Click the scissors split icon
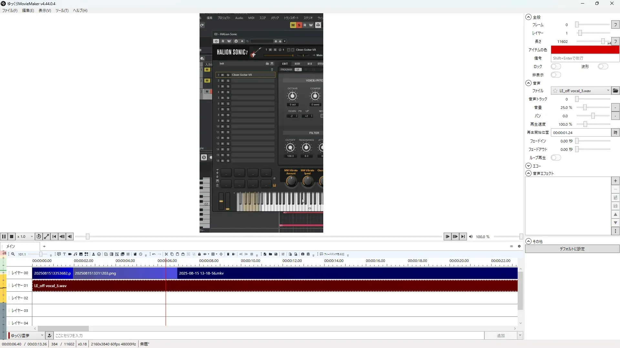Viewport: 620px width, 348px height. point(166,254)
